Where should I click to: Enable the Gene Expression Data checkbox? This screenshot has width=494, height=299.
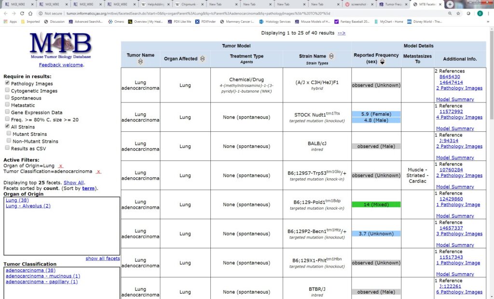point(7,112)
